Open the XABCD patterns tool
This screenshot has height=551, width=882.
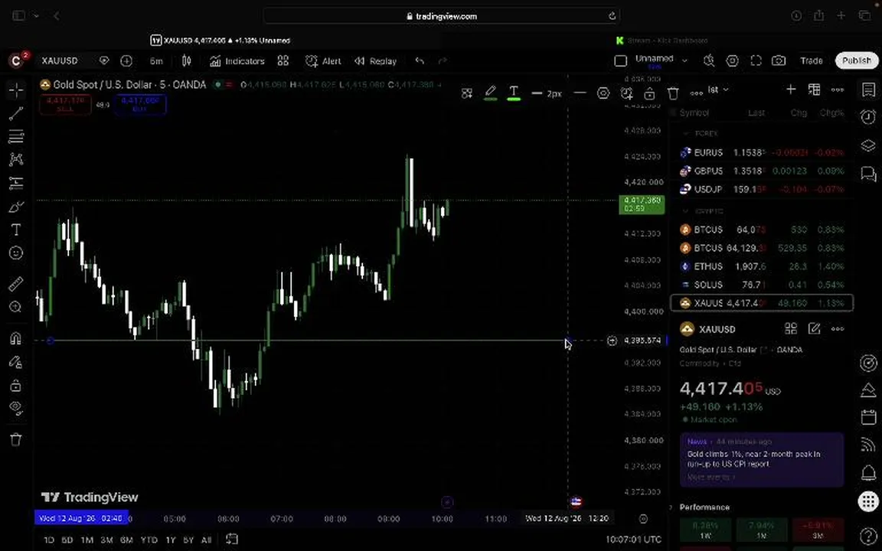click(16, 160)
